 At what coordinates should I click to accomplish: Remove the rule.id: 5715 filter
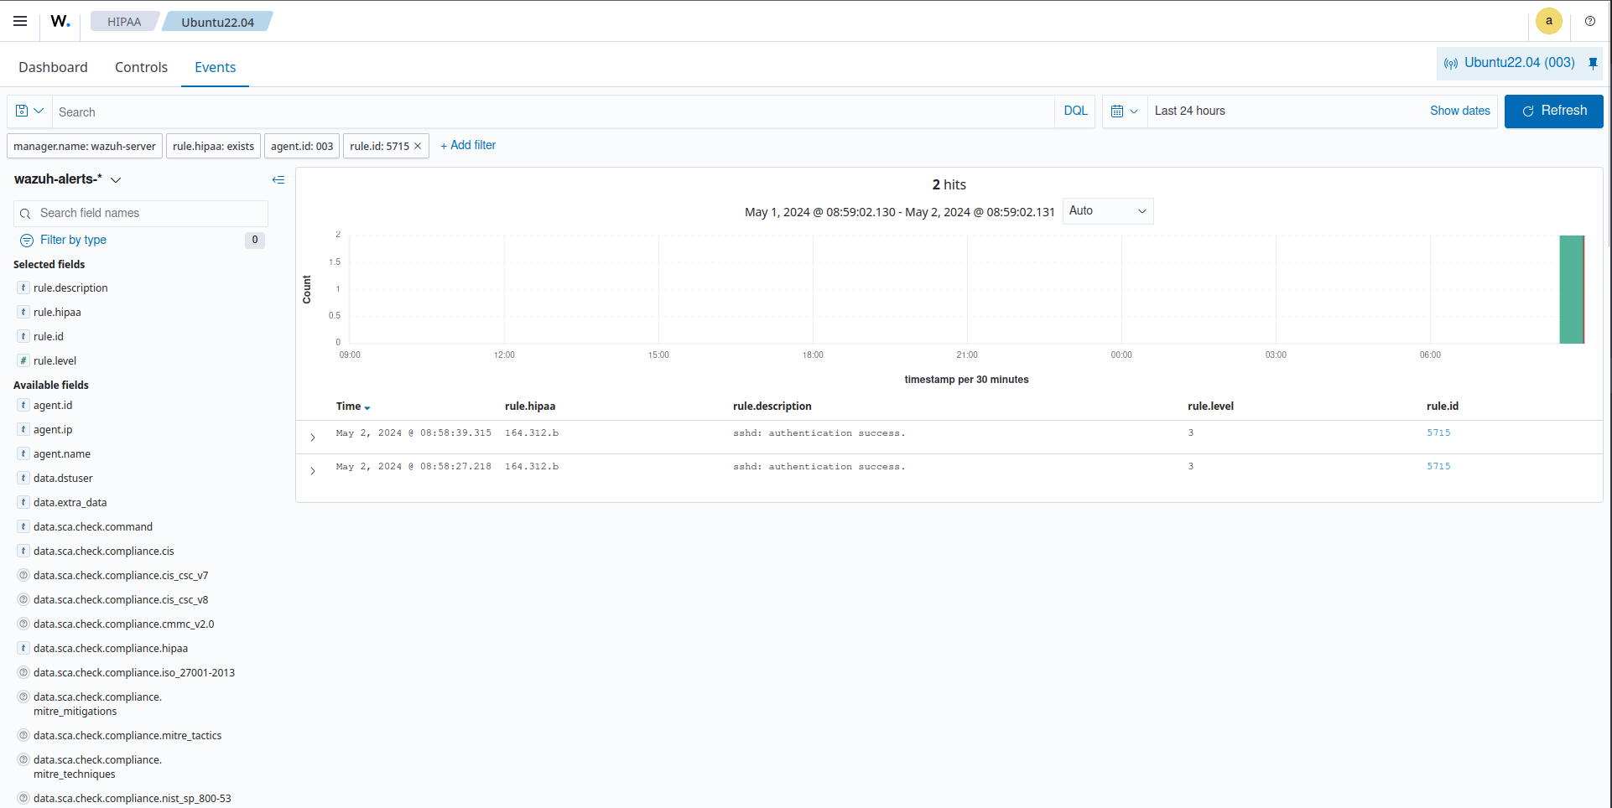[x=418, y=146]
